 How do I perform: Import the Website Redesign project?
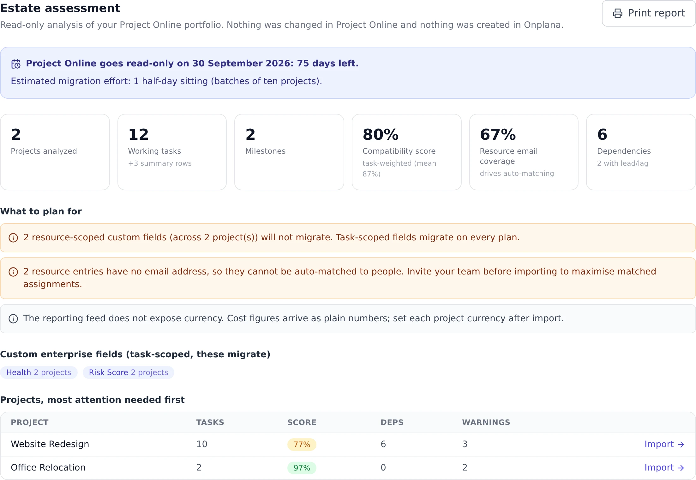(x=664, y=444)
